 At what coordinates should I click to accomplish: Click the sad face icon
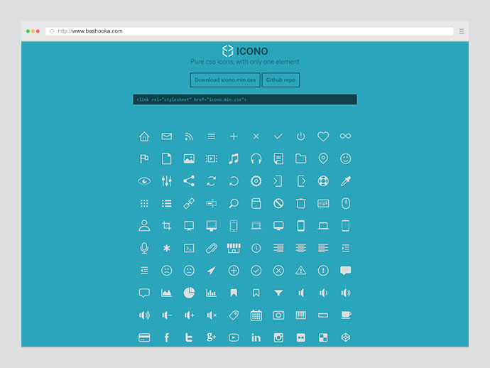click(x=167, y=271)
